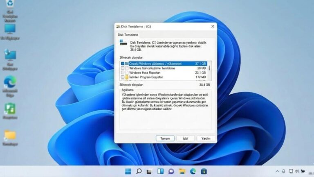Screen dimensions: 314x177
Task: Click the folder icon of İndirilen Program Dosyaları
Action: [x=127, y=77]
